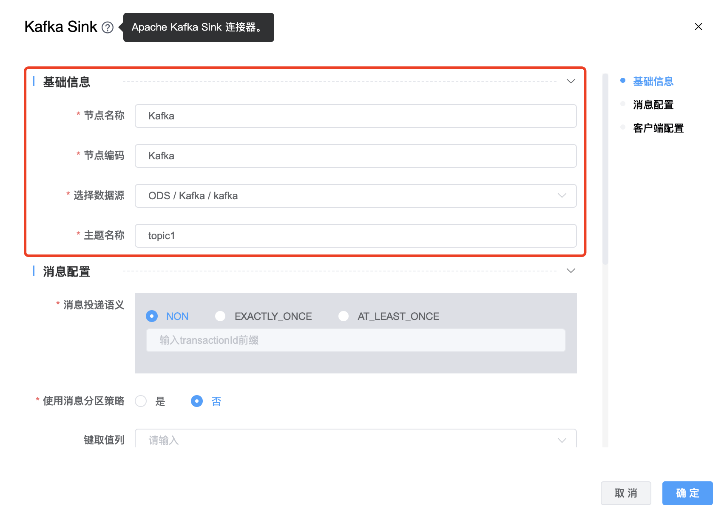Collapse the 基础信息 section
This screenshot has width=727, height=520.
[571, 81]
